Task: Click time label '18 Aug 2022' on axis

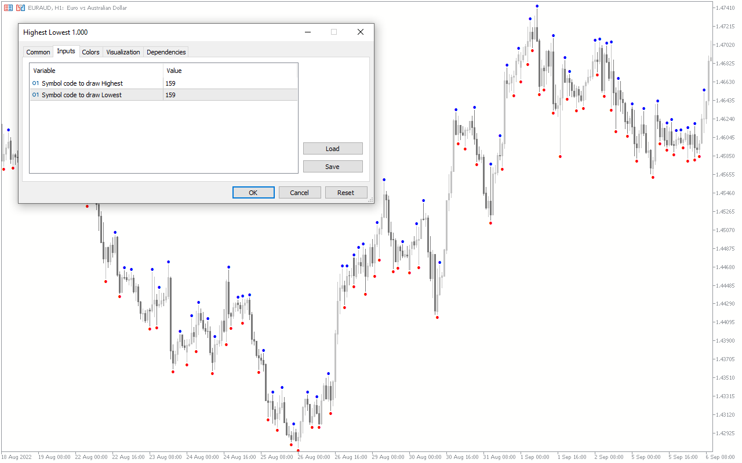Action: (17, 457)
